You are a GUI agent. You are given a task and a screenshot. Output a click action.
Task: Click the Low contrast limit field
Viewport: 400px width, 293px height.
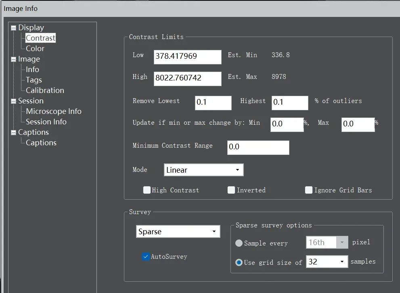pos(187,56)
